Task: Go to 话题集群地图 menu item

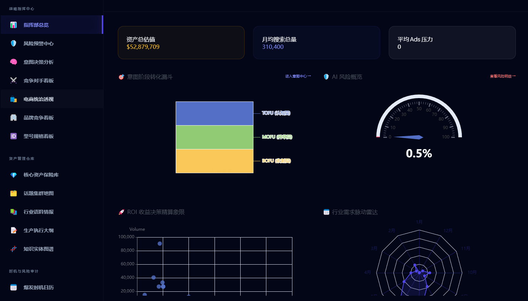Action: pyautogui.click(x=39, y=193)
